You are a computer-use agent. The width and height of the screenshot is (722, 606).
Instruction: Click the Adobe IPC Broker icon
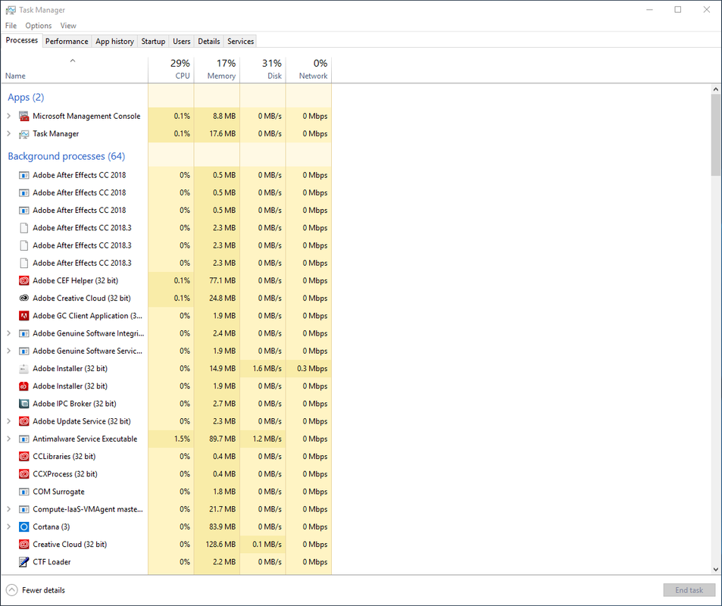pyautogui.click(x=24, y=404)
